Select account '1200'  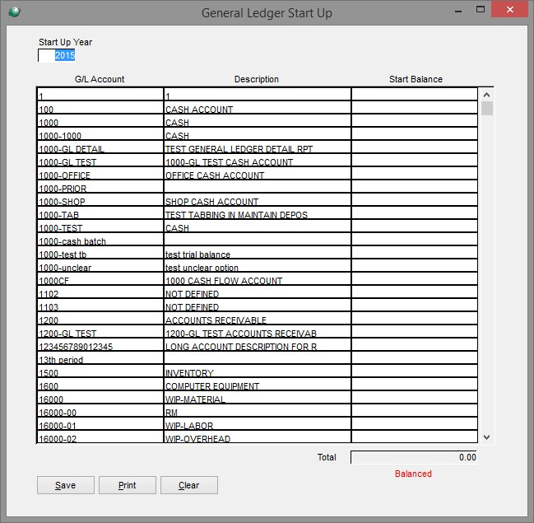[100, 319]
